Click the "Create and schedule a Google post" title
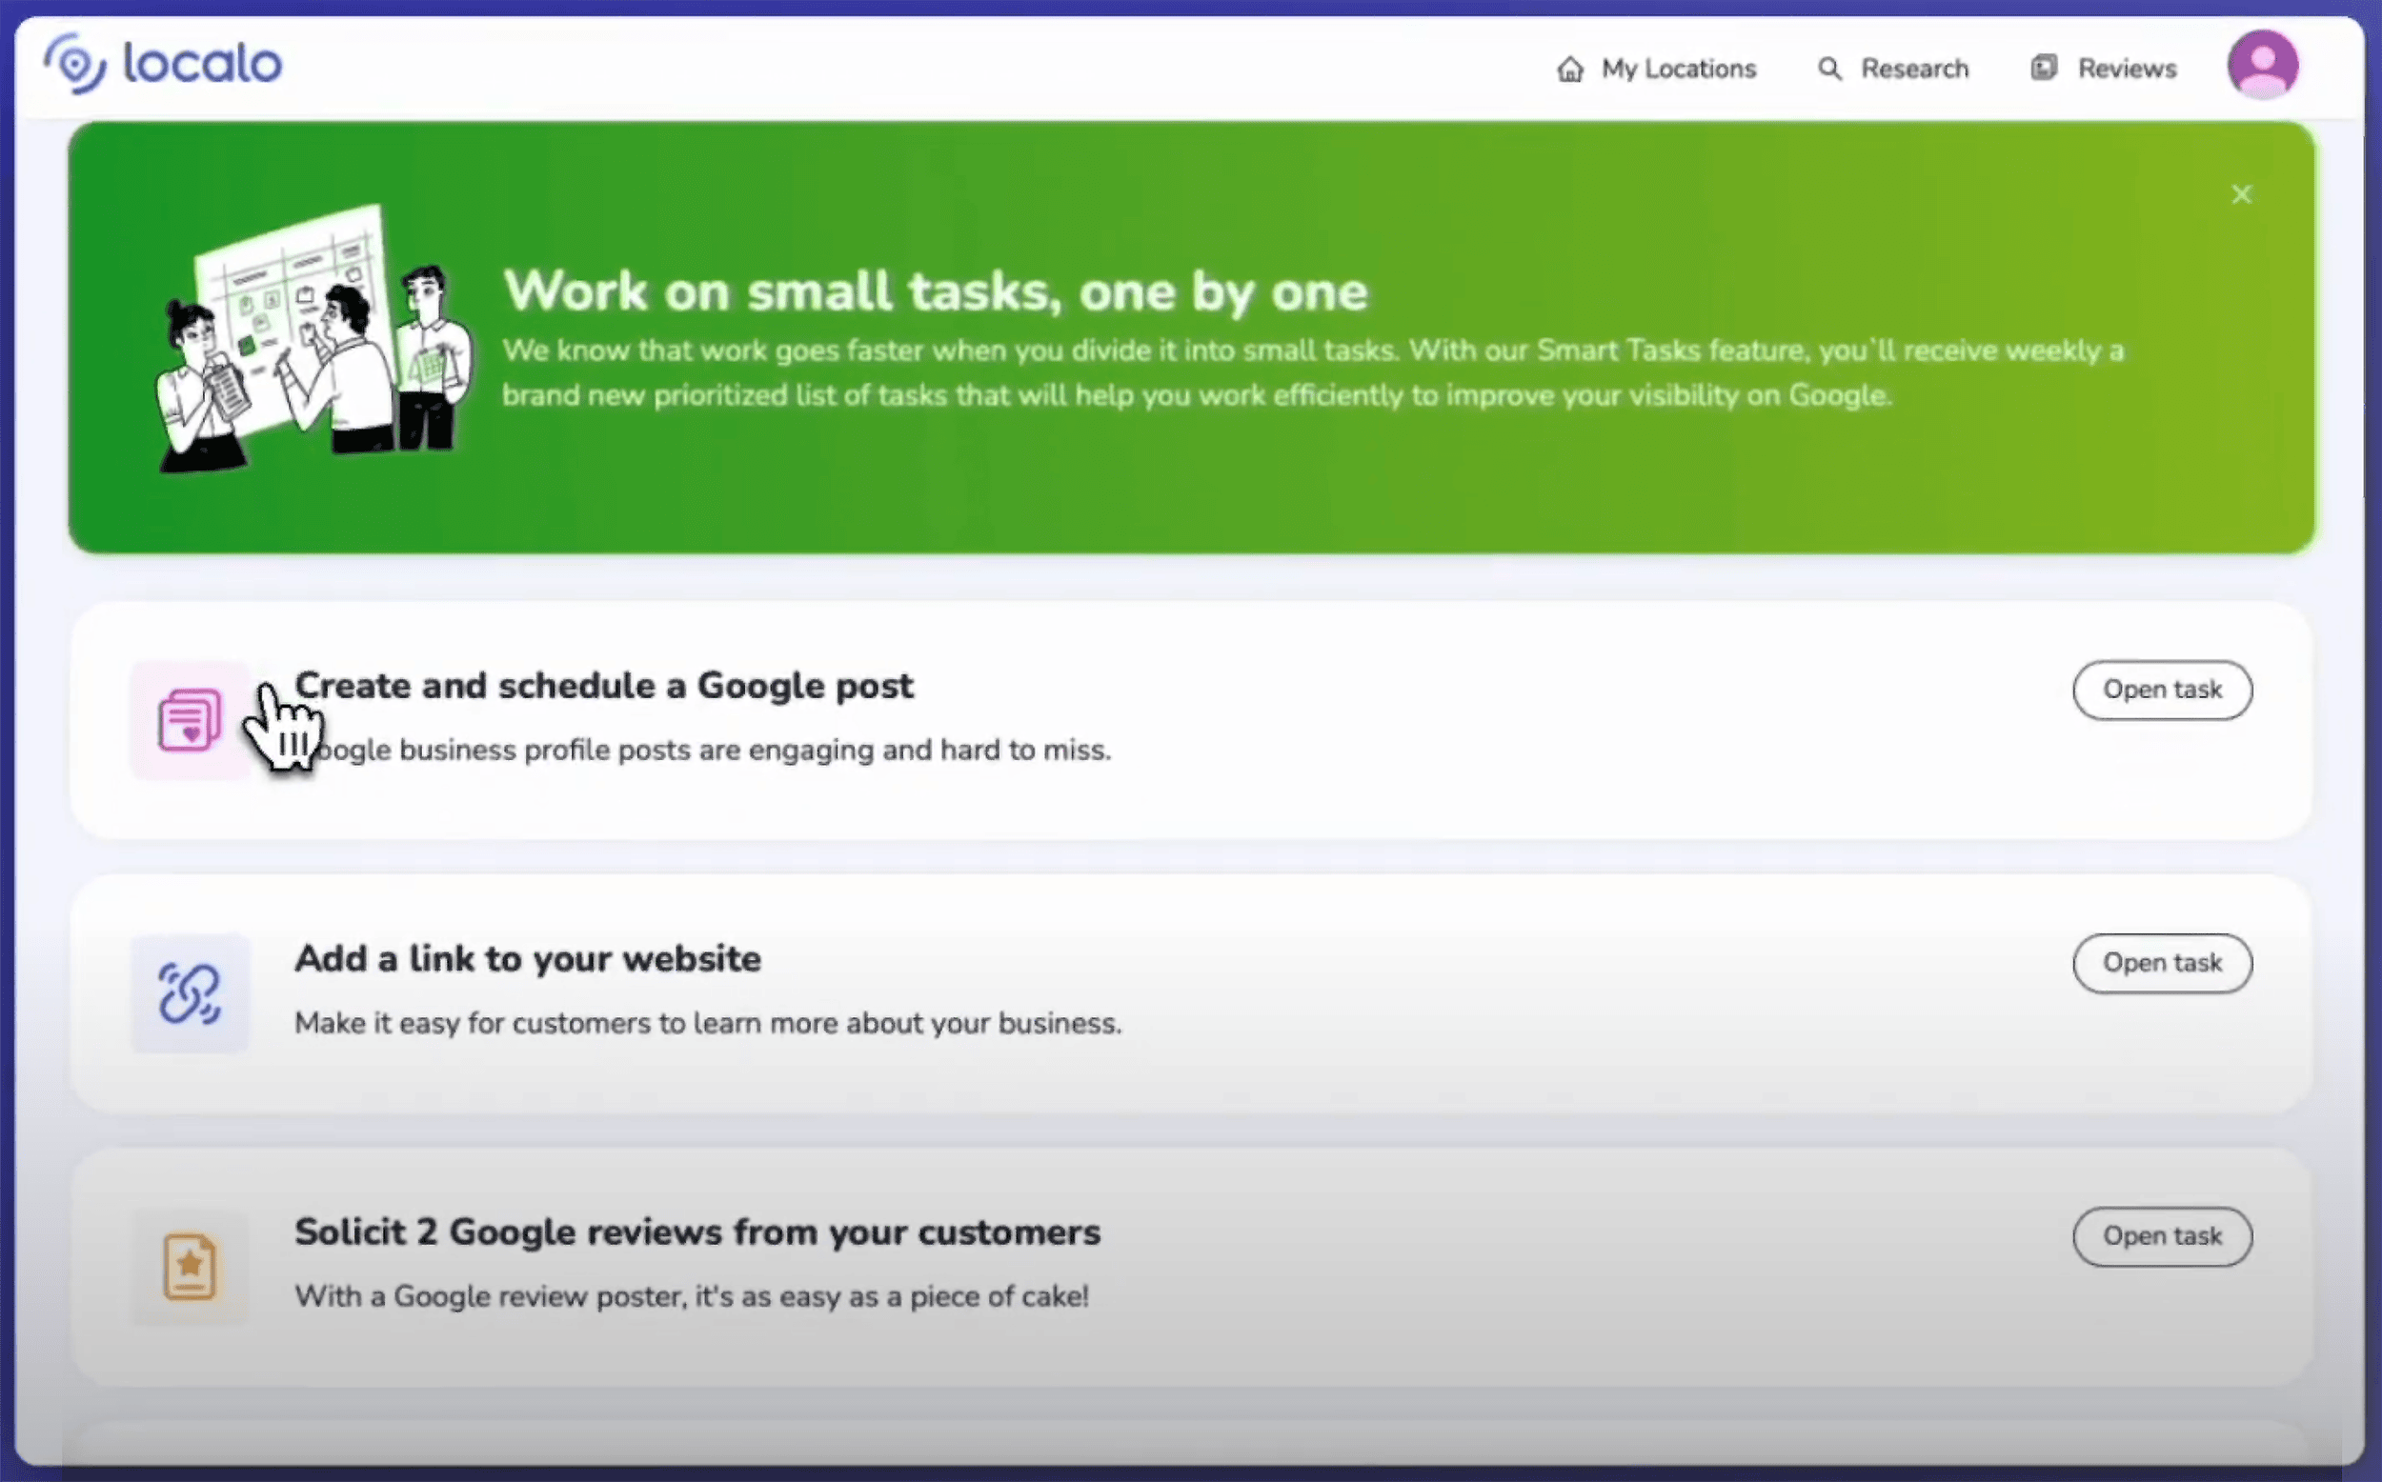 click(x=603, y=686)
